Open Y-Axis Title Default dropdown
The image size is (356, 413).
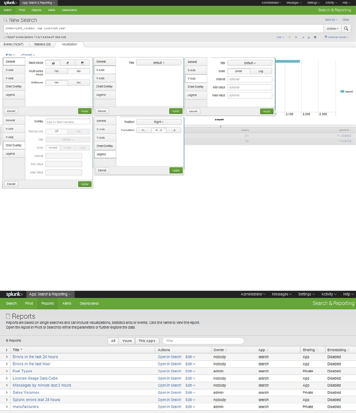pyautogui.click(x=250, y=63)
